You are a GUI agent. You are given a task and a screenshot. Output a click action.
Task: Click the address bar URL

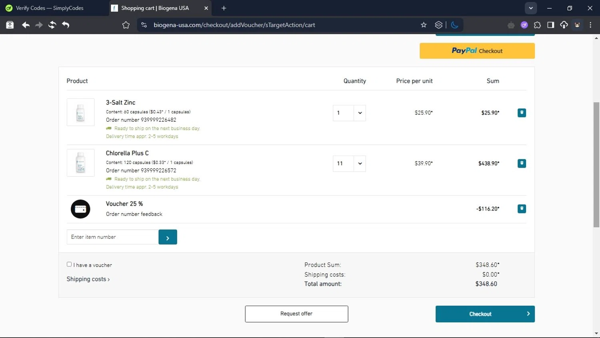click(x=234, y=25)
